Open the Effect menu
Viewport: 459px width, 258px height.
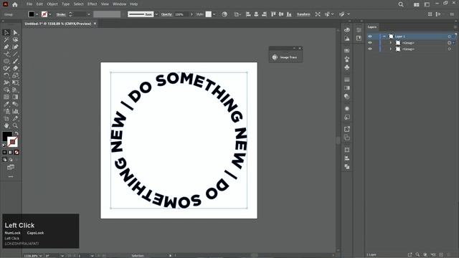(x=92, y=4)
